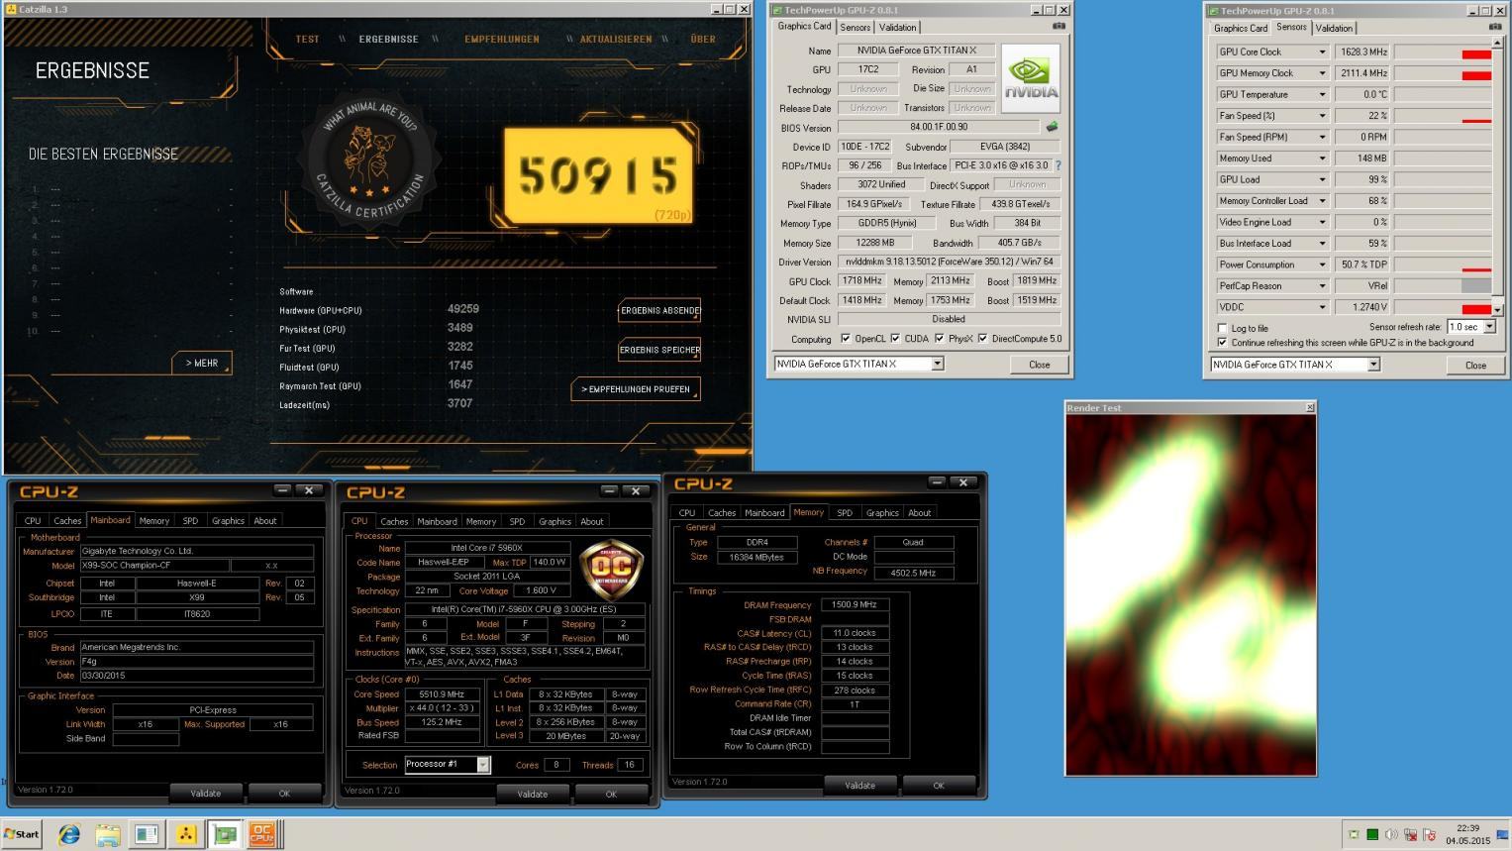The height and width of the screenshot is (851, 1512).
Task: Click EMPFEHLUNGEN PRUEFEN button
Action: [636, 389]
